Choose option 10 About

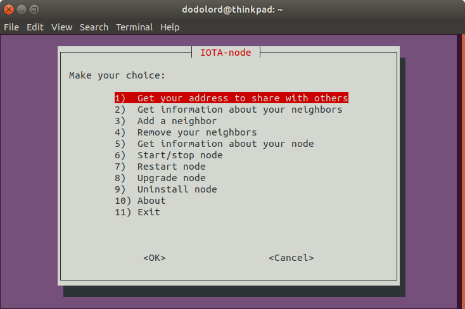point(140,201)
